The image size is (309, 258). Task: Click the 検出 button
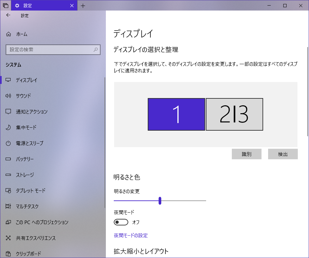(x=283, y=154)
